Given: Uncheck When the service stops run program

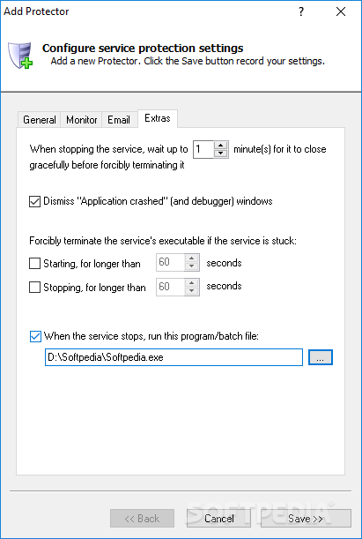Looking at the screenshot, I should click(35, 336).
